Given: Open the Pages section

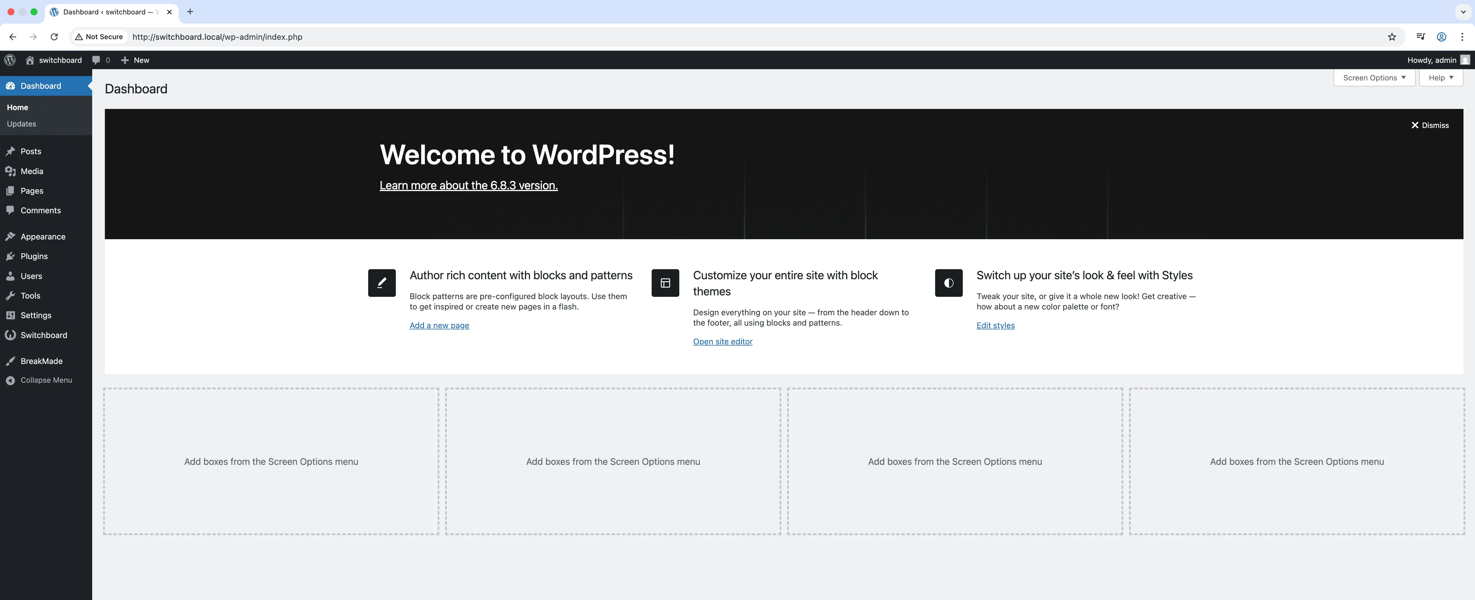Looking at the screenshot, I should tap(31, 190).
